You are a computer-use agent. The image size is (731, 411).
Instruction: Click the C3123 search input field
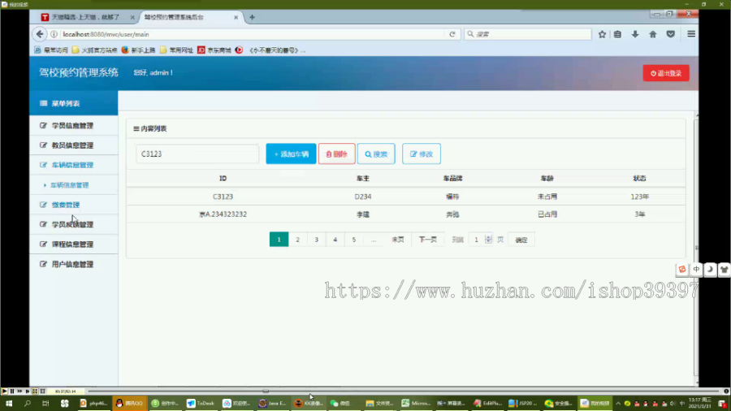pyautogui.click(x=197, y=154)
